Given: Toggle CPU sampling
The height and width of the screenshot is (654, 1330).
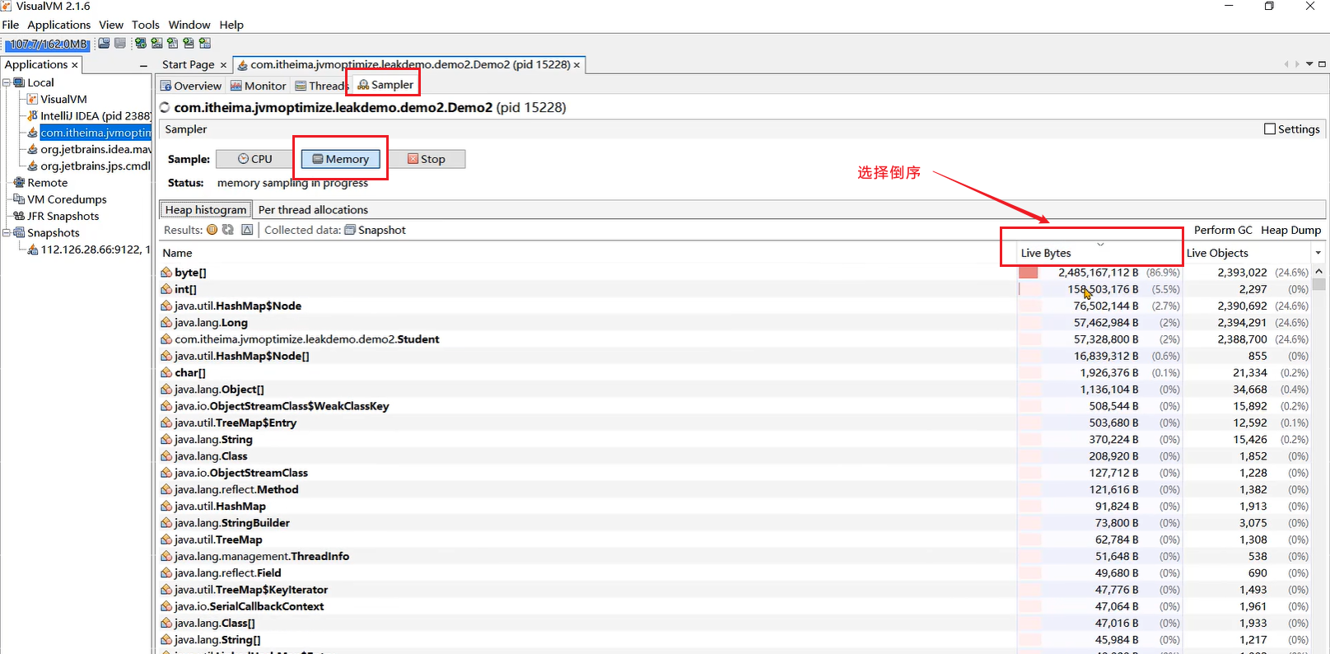Looking at the screenshot, I should point(254,159).
